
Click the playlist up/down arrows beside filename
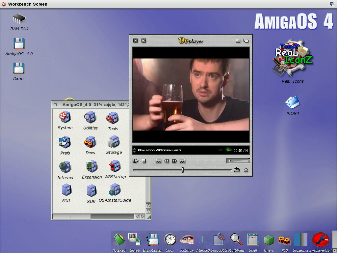click(135, 150)
